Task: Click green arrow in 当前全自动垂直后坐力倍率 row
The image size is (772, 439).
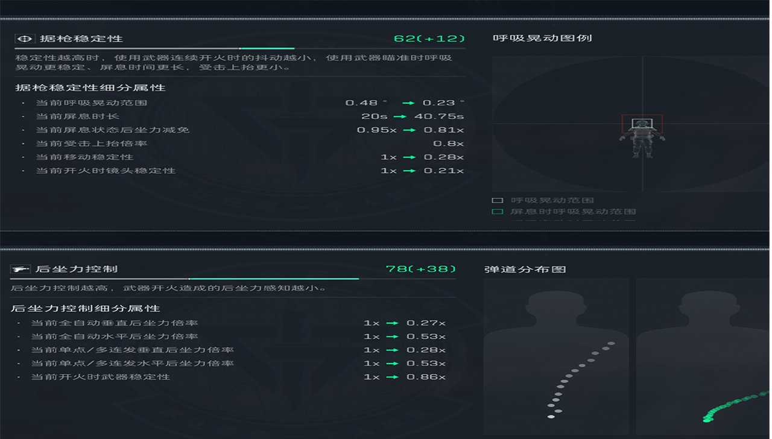Action: pos(393,323)
